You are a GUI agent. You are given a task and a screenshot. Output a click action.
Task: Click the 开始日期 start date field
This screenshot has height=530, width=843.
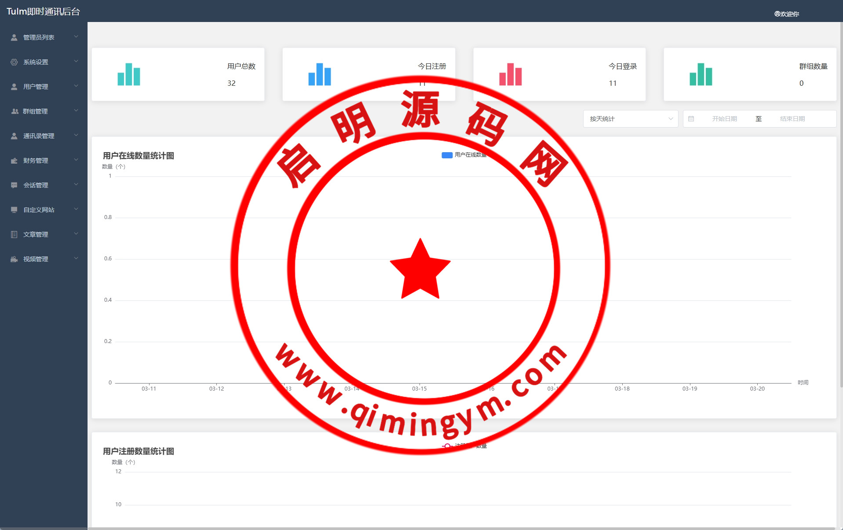point(724,119)
